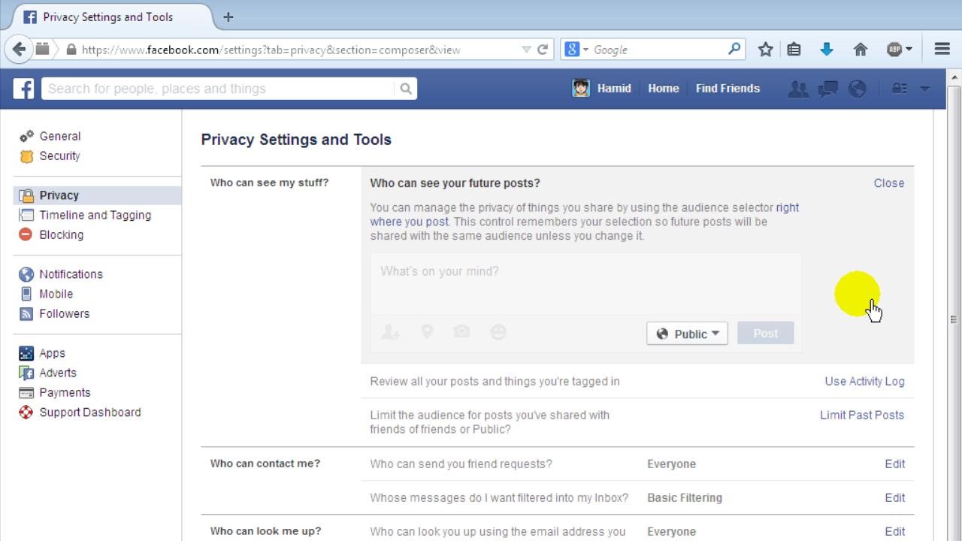
Task: Open the bookmarks list icon
Action: click(x=794, y=50)
